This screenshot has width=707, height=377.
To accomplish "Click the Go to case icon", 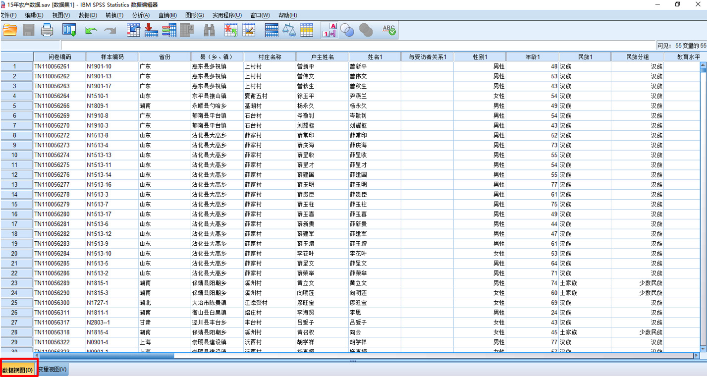I will coord(134,30).
